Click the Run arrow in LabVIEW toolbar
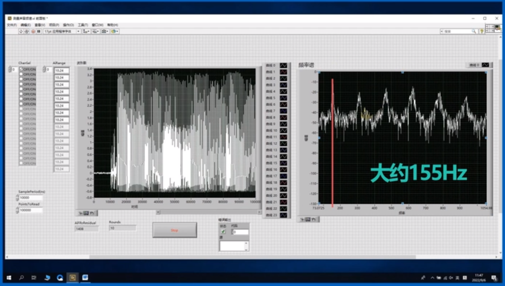The height and width of the screenshot is (286, 505). coord(21,31)
